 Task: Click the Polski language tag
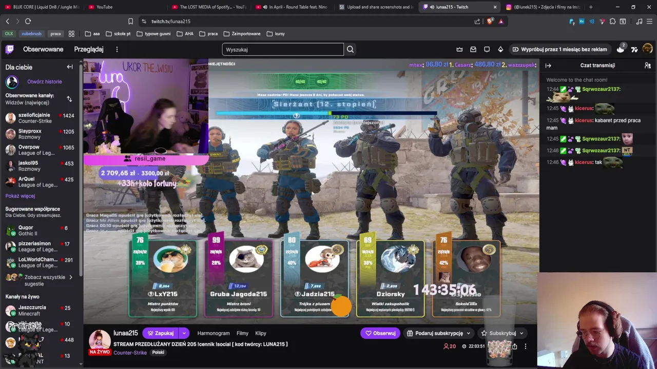tap(158, 353)
